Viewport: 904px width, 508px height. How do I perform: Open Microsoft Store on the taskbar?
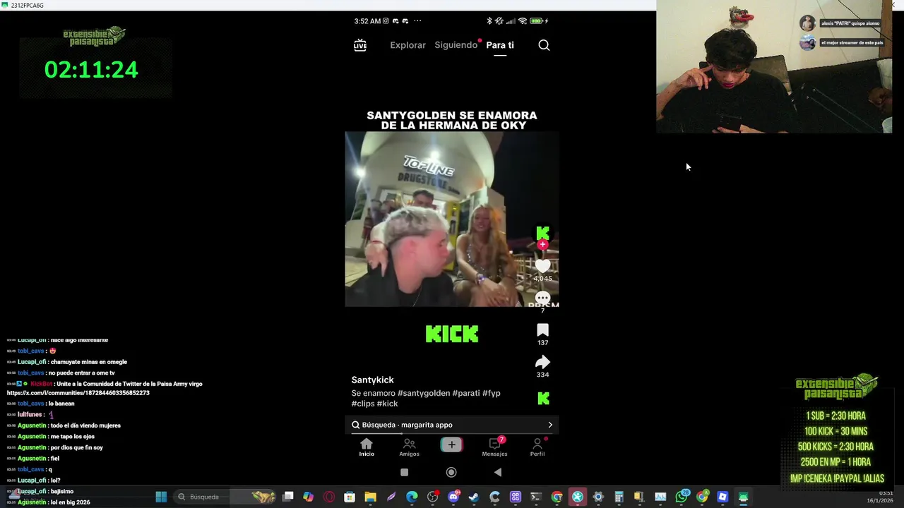(x=349, y=497)
